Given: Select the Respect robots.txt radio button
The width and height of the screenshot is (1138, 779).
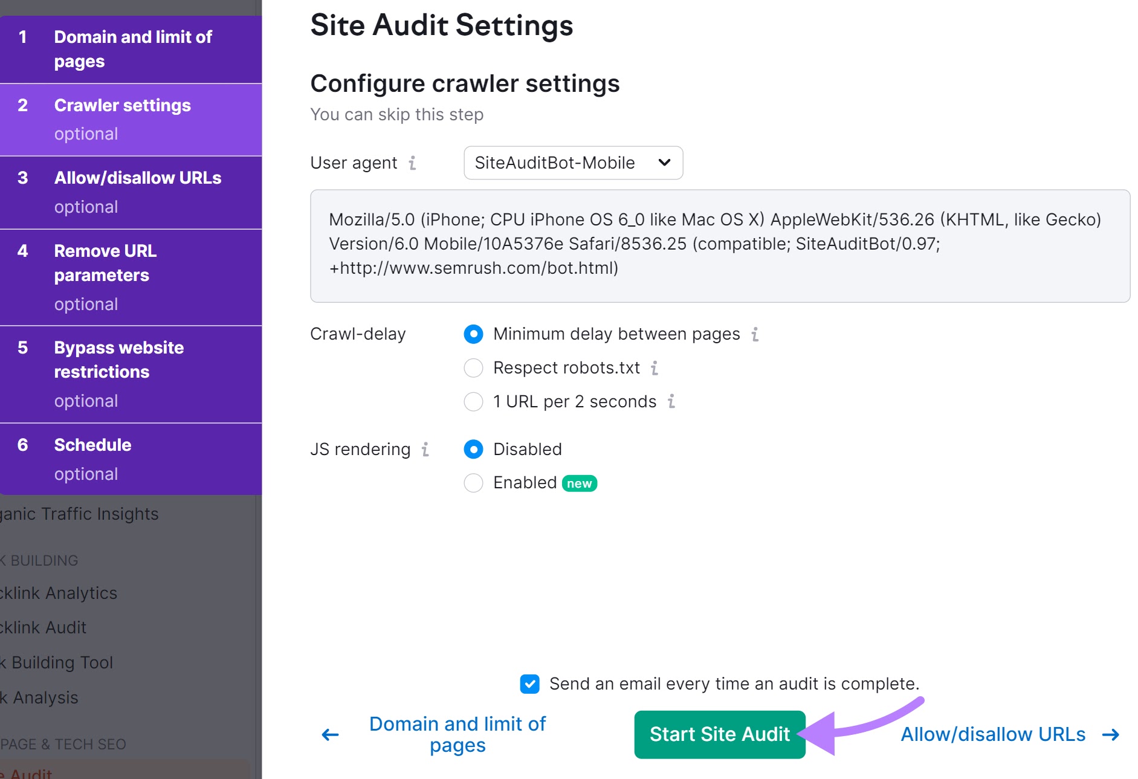Looking at the screenshot, I should pyautogui.click(x=473, y=367).
